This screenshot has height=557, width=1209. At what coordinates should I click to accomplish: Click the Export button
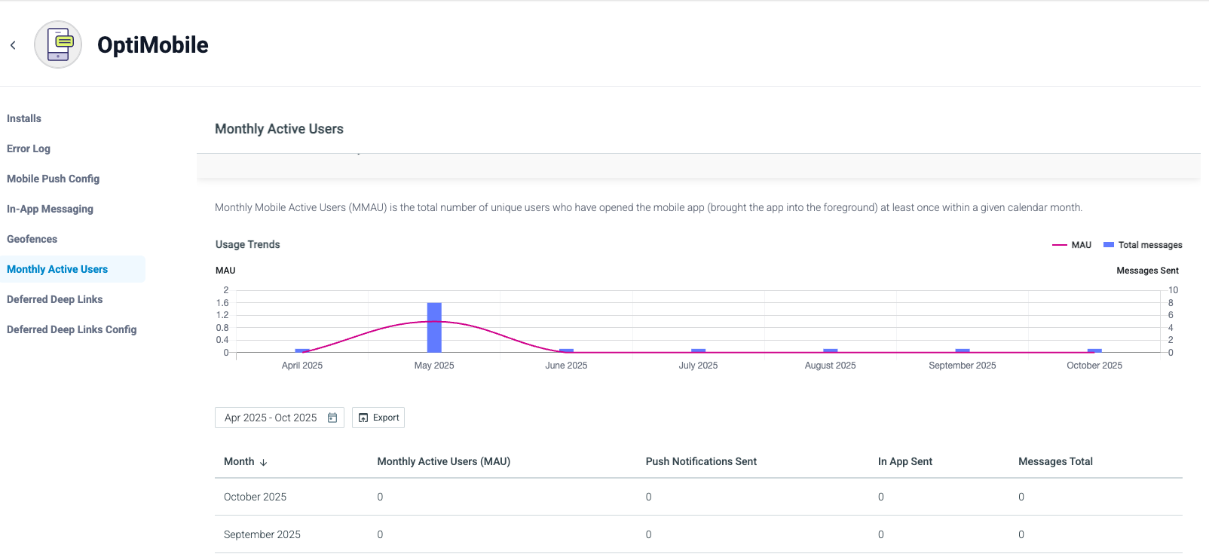tap(378, 418)
